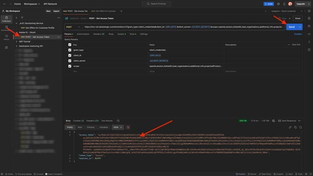Screen dimensions: 313x176
Task: Switch to Test Results tab
Action: click(x=107, y=121)
